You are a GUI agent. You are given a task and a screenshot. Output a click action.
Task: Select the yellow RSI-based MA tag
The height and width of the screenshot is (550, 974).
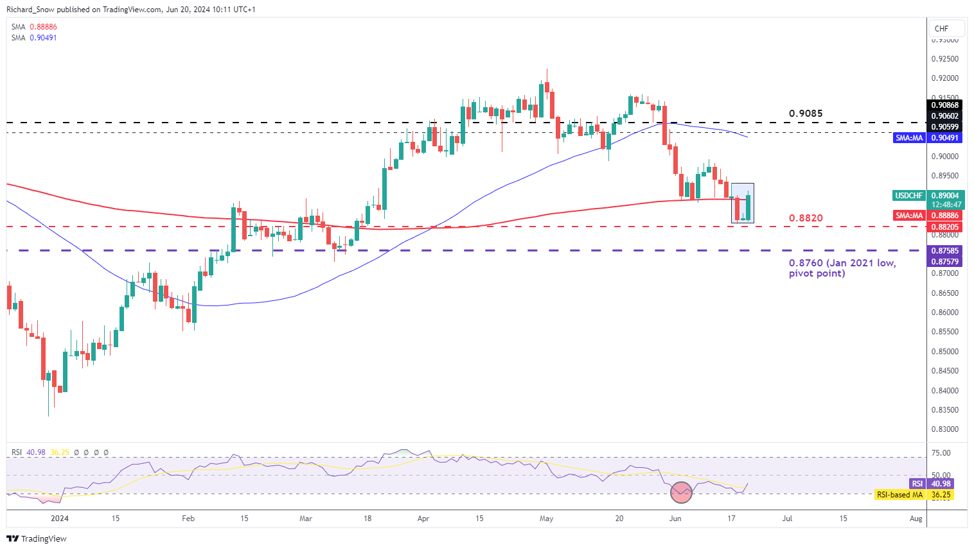point(901,495)
